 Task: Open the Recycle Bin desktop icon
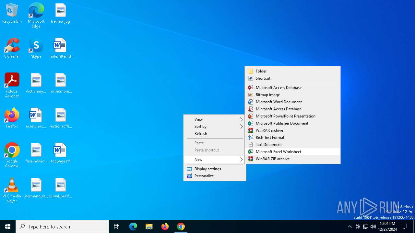(x=12, y=14)
